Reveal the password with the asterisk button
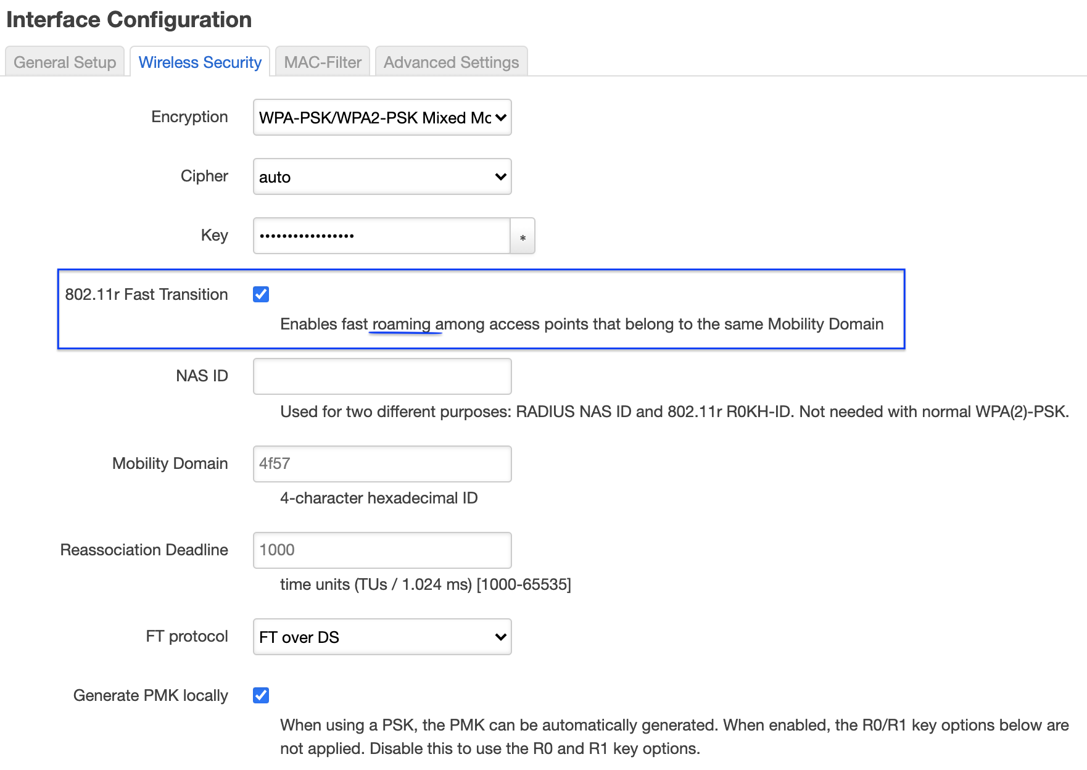 (523, 236)
